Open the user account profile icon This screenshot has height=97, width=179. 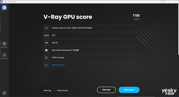pyautogui.click(x=4, y=93)
